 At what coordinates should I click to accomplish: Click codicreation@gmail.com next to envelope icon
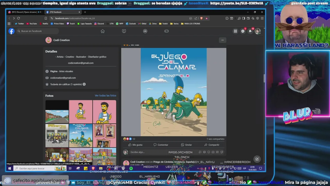coord(63,78)
